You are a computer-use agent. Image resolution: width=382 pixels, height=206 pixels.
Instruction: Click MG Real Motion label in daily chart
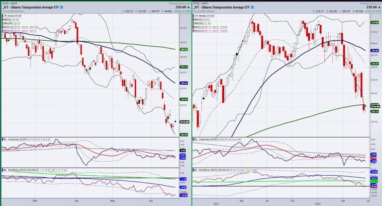35,170
